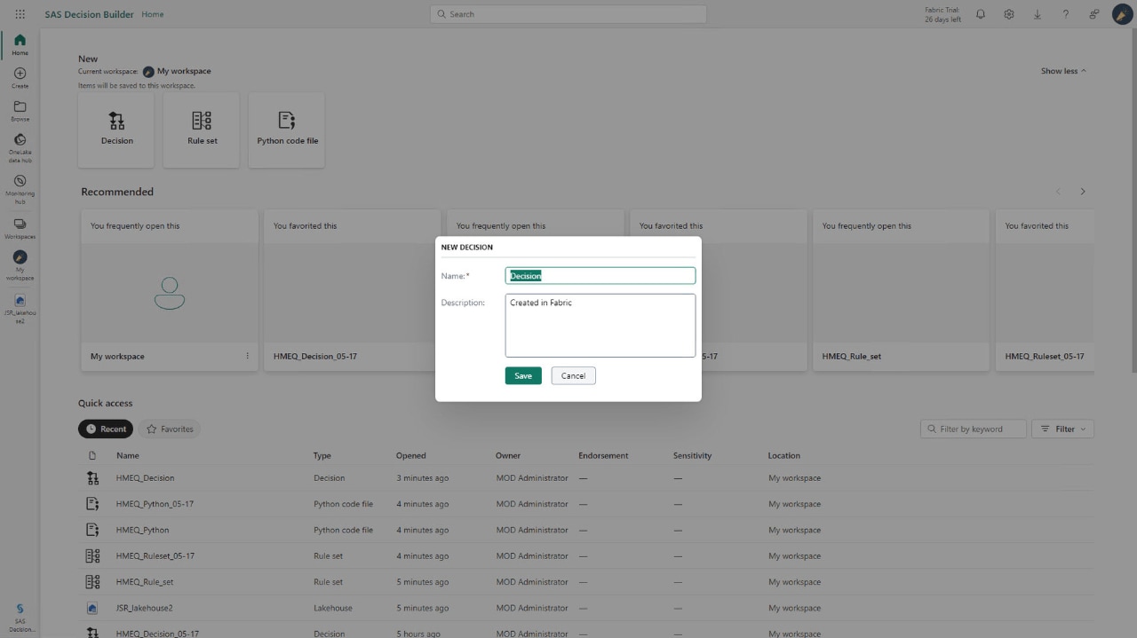Open the Home menu item in the header
Viewport: 1137px width, 638px height.
(152, 14)
